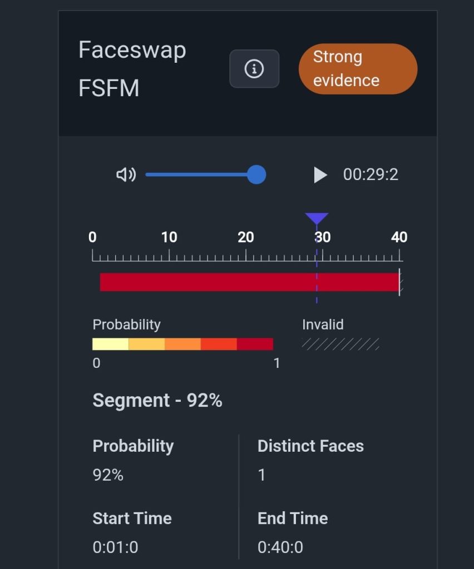
Task: Click the Faceswap FSFM title
Action: (132, 69)
